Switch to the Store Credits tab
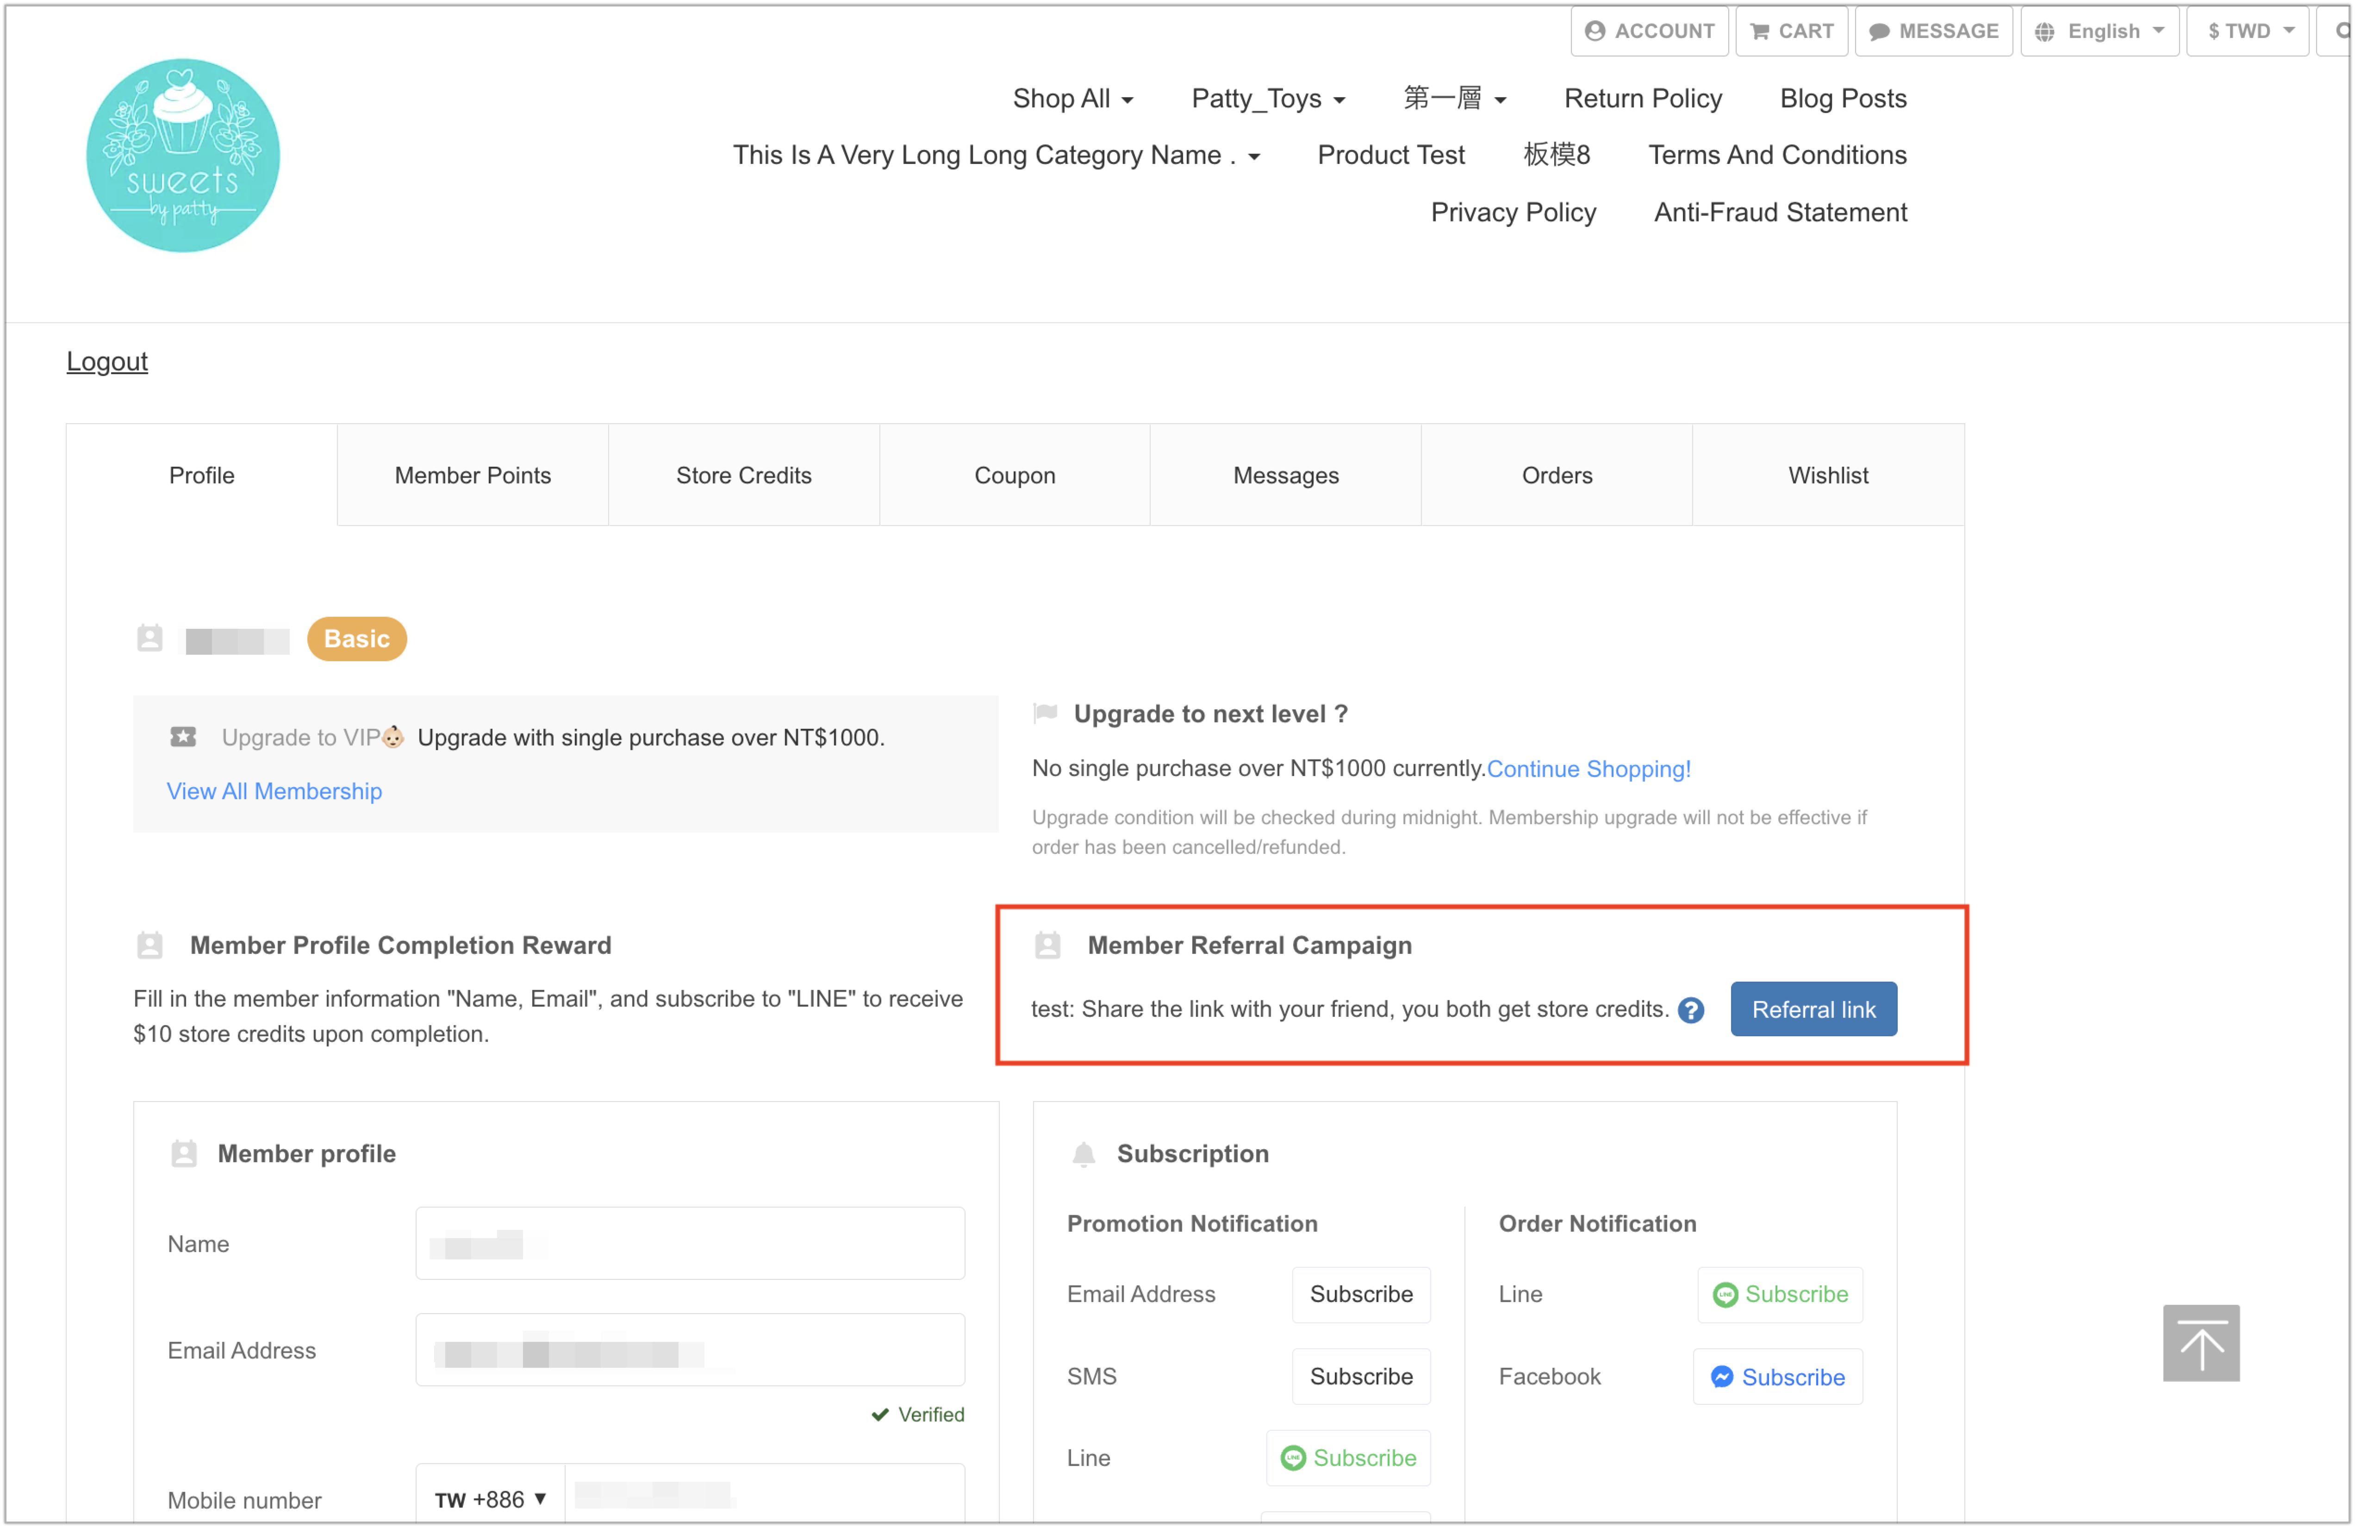 click(x=744, y=475)
